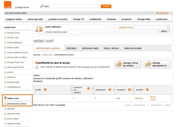Open the Orange home link

coord(23,7)
